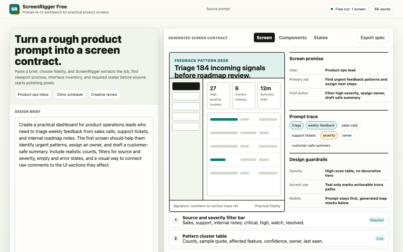Click the Filter high severity first action value
The width and height of the screenshot is (403, 252).
coord(355,95)
